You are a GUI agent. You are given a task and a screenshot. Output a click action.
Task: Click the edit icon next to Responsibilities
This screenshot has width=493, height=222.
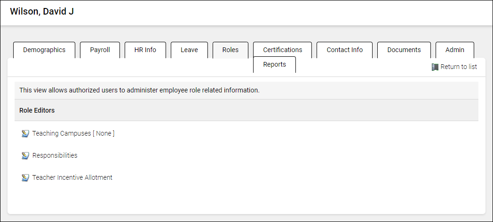25,156
